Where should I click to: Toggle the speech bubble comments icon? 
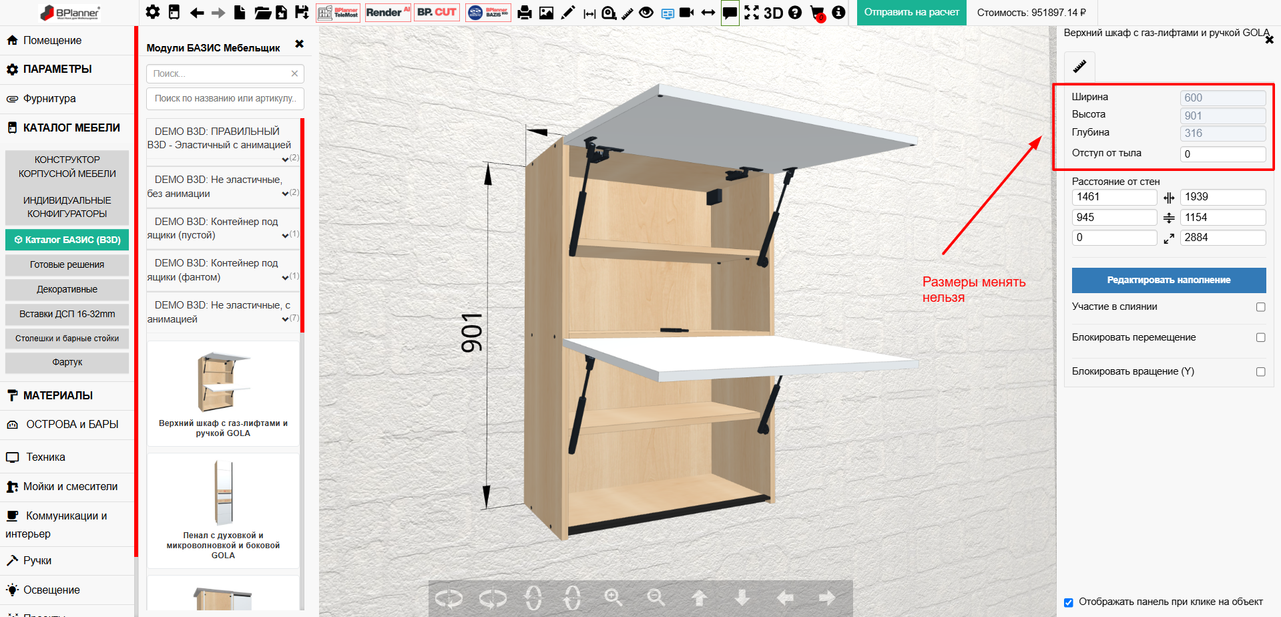(x=730, y=13)
